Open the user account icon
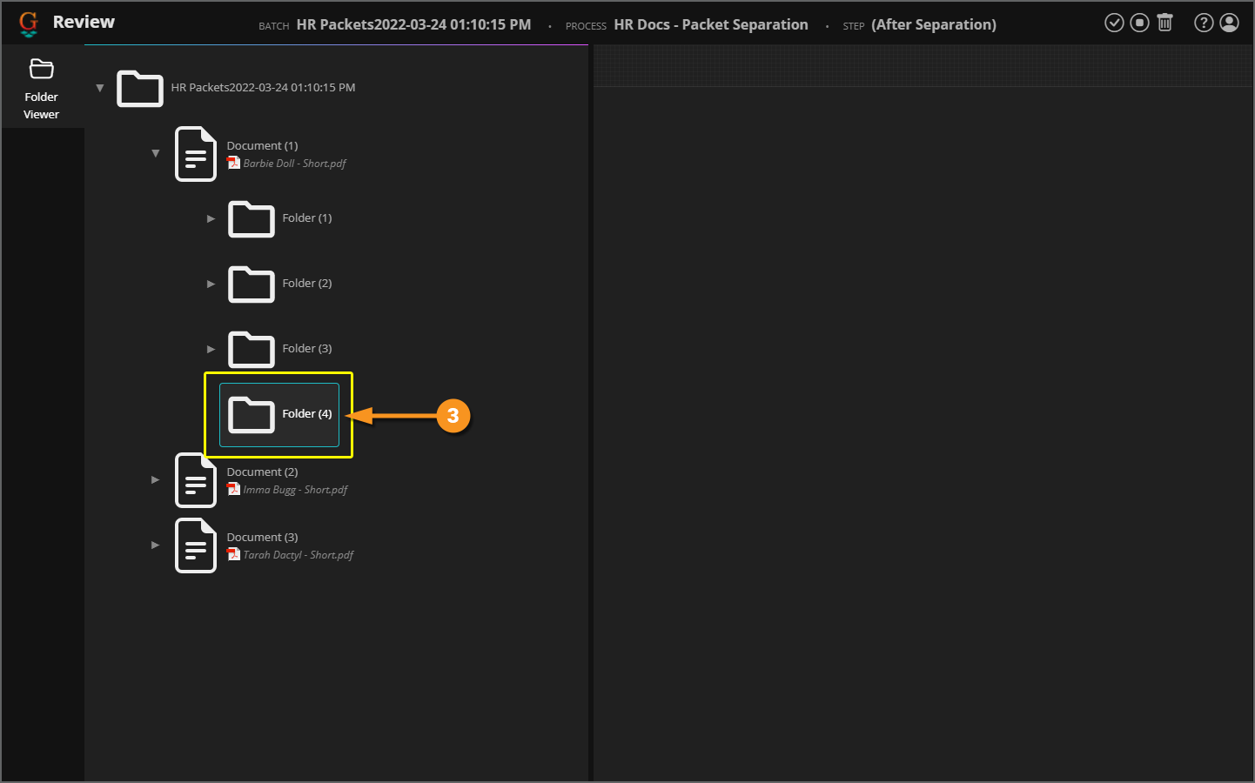Image resolution: width=1255 pixels, height=783 pixels. tap(1229, 23)
